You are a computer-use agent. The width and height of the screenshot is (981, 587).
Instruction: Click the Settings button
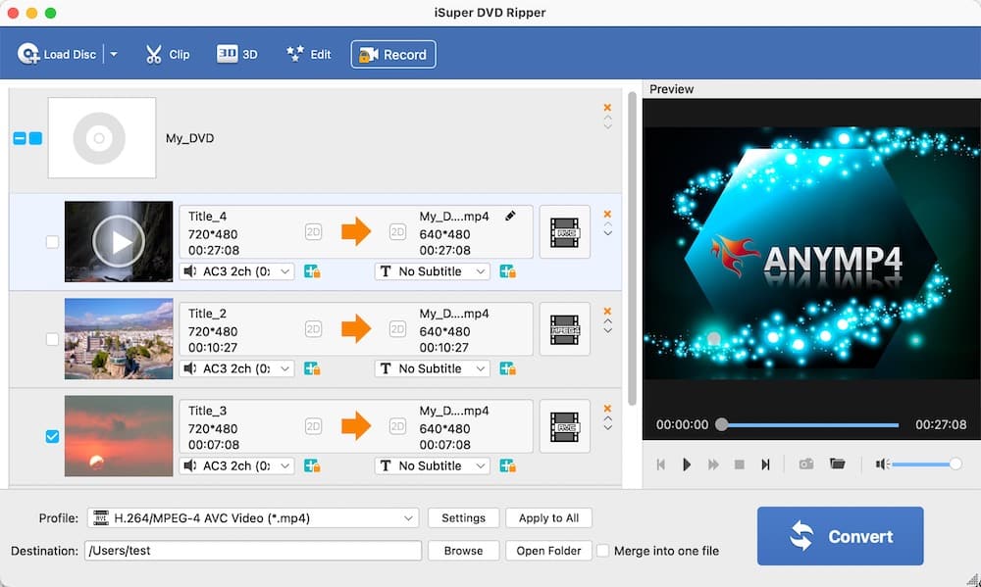tap(464, 517)
